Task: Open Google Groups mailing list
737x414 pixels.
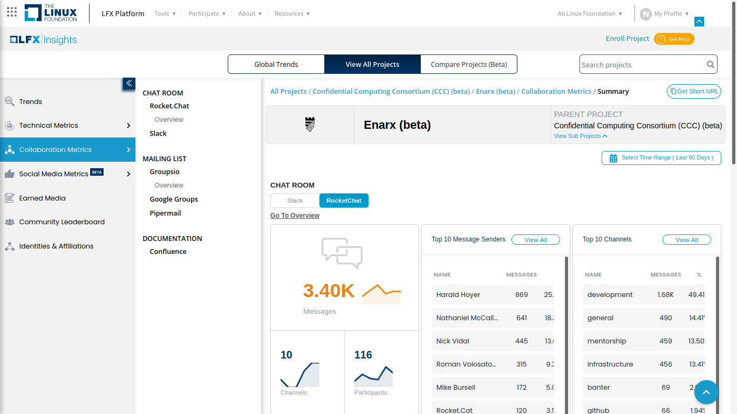Action: point(174,199)
